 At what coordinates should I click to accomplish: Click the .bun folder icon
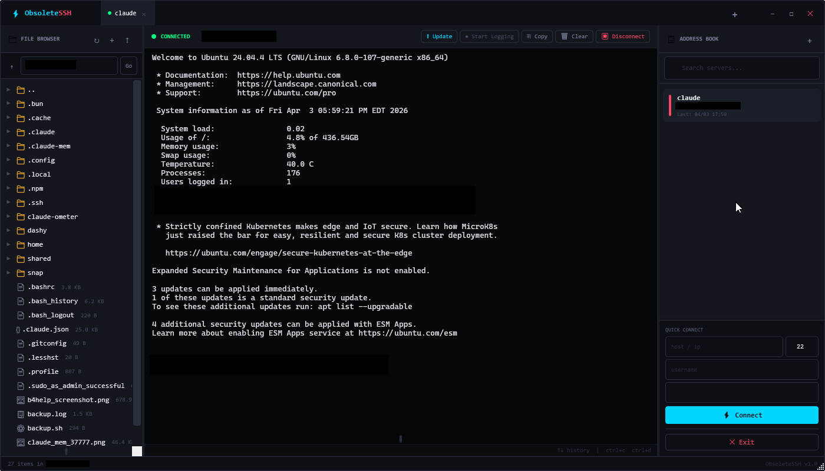click(21, 104)
